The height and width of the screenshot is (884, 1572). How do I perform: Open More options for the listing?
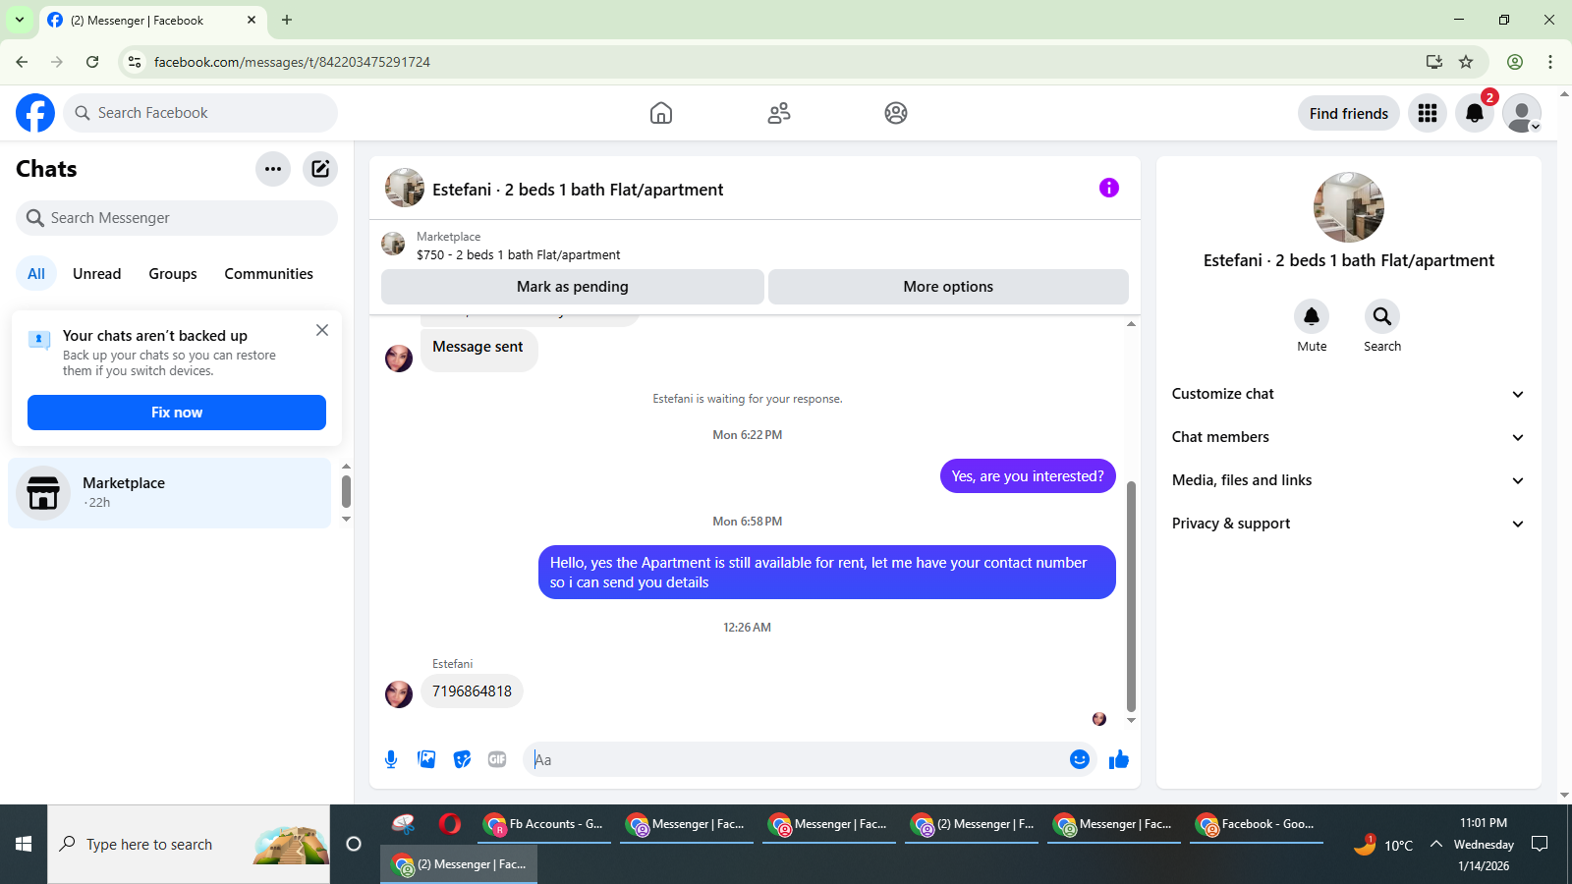click(948, 287)
